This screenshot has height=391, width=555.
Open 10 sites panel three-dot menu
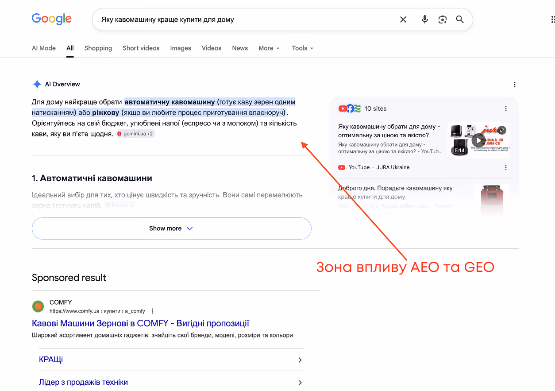click(506, 108)
